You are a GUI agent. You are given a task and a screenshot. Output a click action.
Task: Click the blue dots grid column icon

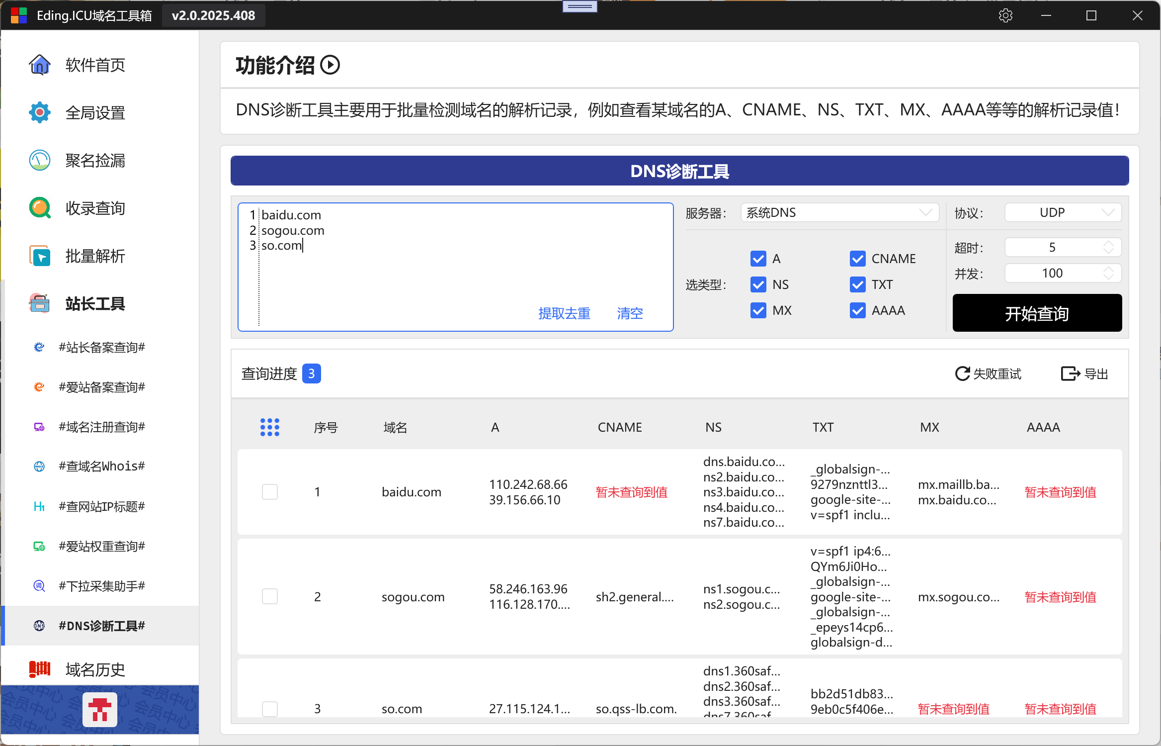(x=270, y=427)
